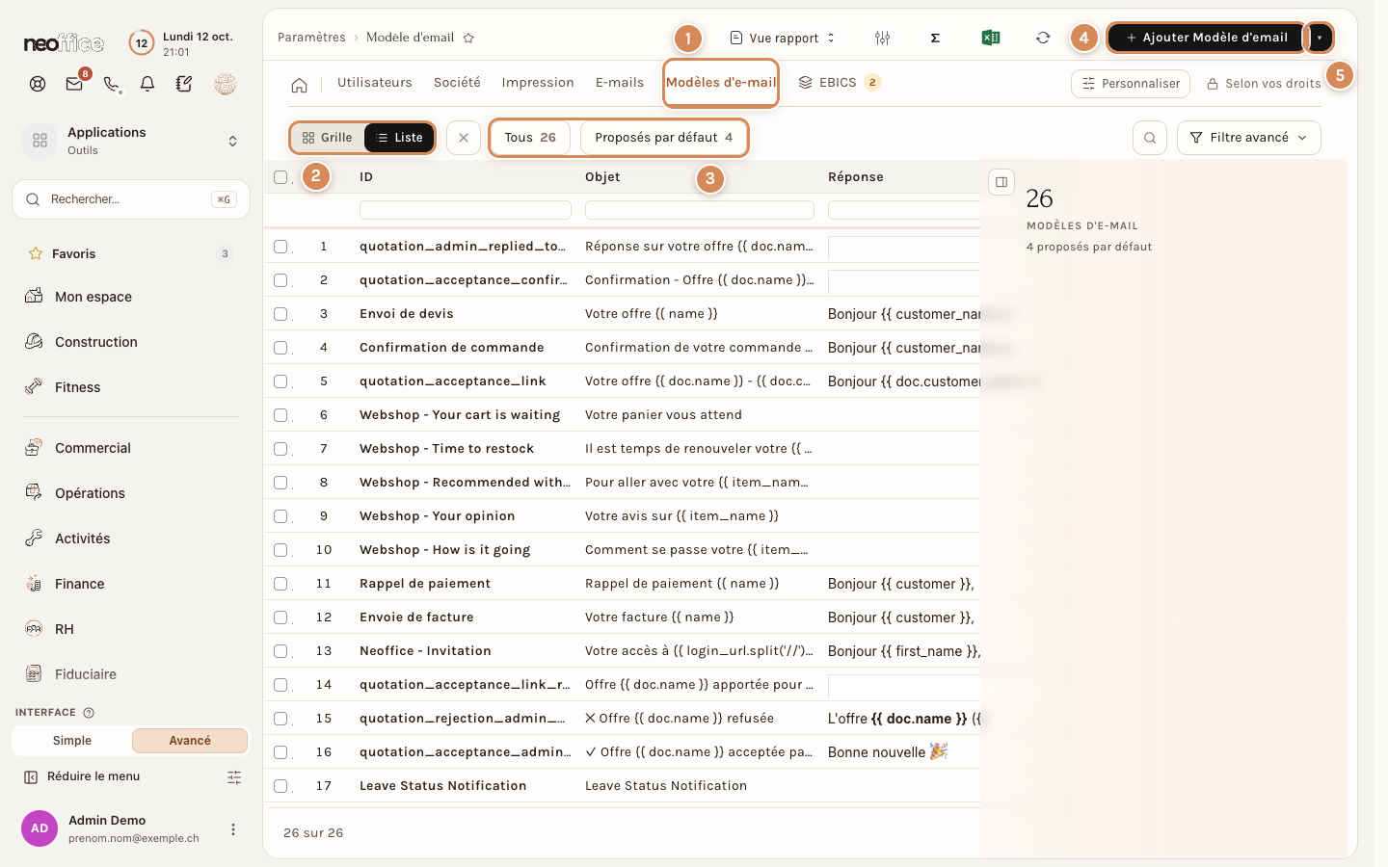Click the phone call icon

point(112,84)
